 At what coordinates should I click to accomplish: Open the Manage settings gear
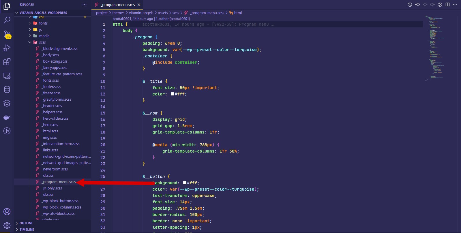pyautogui.click(x=7, y=225)
